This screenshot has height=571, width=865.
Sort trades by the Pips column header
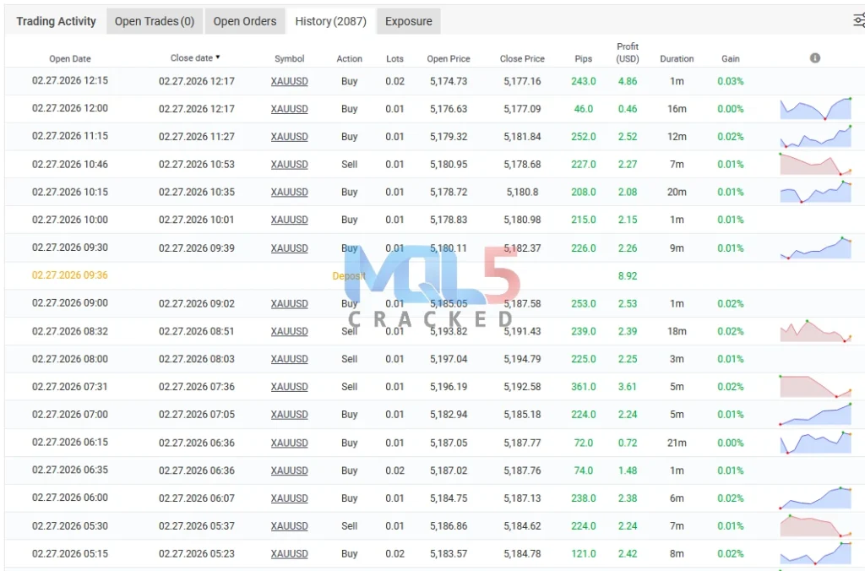coord(583,58)
